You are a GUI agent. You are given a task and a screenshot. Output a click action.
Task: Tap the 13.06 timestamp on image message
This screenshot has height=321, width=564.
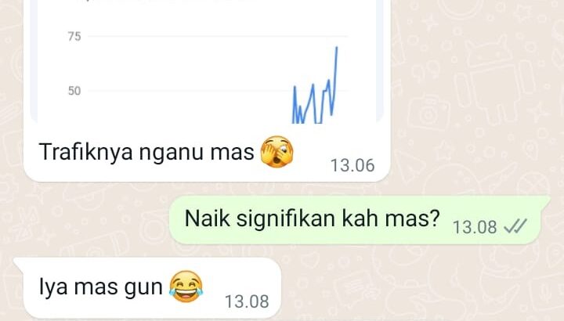pyautogui.click(x=352, y=166)
